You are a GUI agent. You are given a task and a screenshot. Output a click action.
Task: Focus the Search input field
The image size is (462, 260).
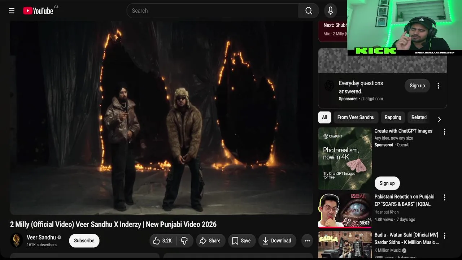[x=213, y=11]
